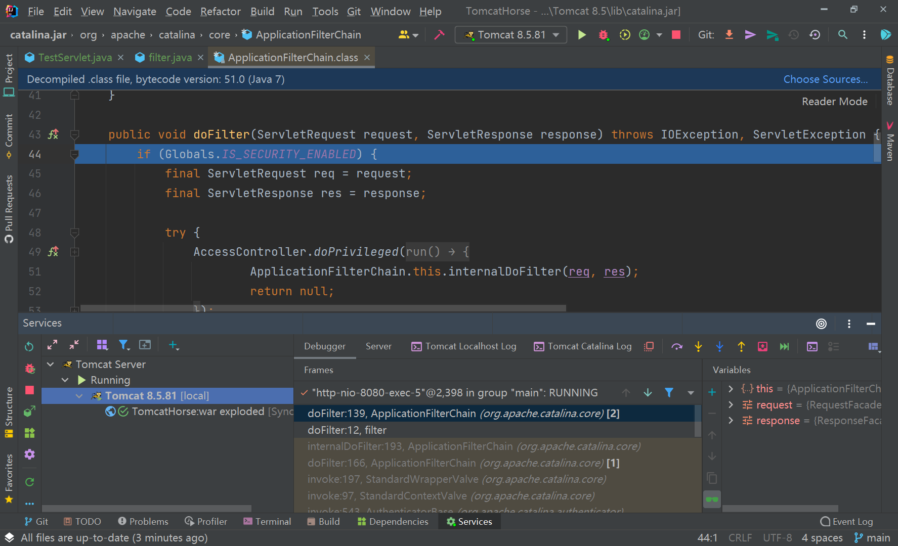Click the 'main' Git branch widget

[872, 538]
